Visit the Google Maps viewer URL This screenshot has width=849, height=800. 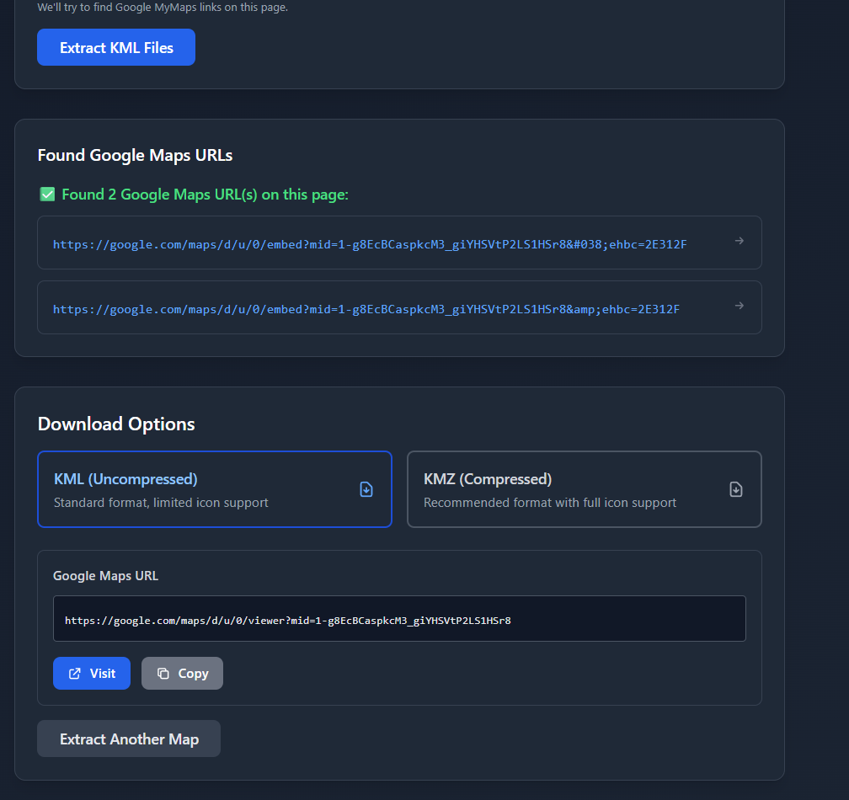click(92, 674)
